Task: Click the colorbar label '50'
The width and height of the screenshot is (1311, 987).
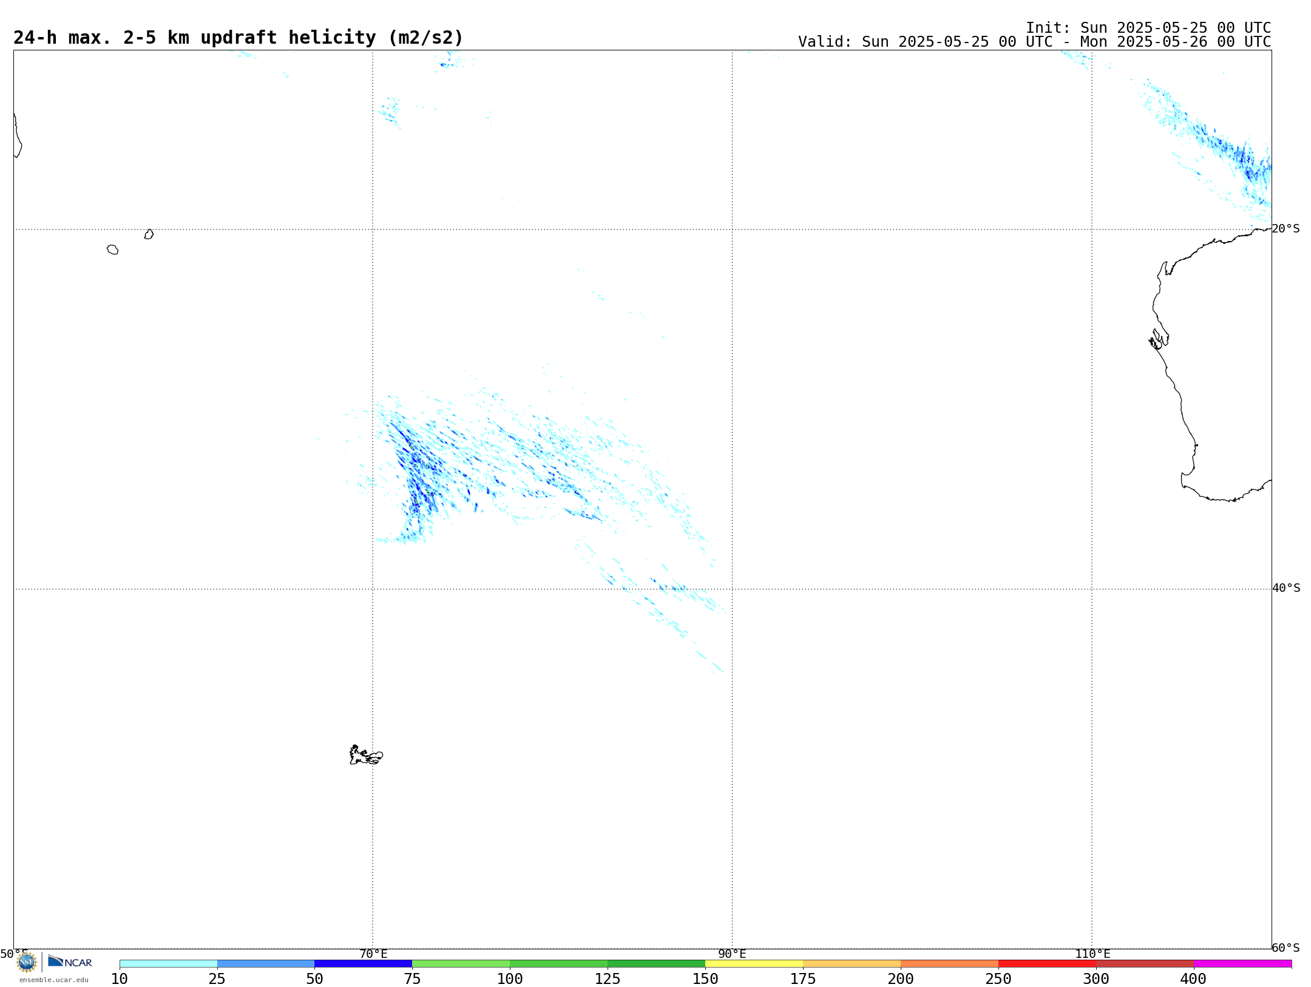Action: pyautogui.click(x=314, y=979)
